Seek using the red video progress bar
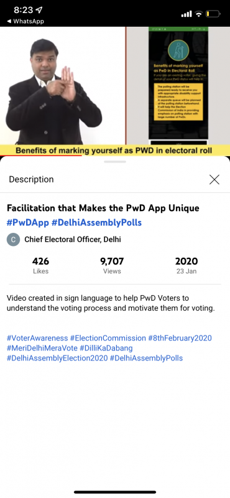This screenshot has width=230, height=498. (x=115, y=156)
